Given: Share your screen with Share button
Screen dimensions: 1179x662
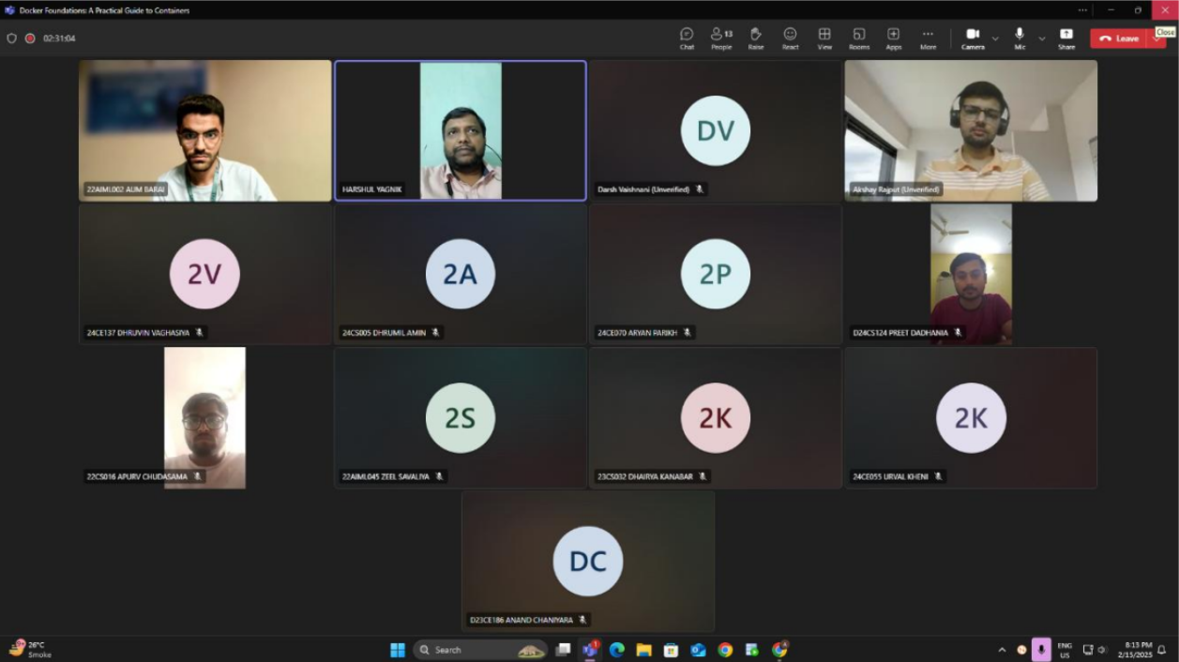Looking at the screenshot, I should (x=1066, y=38).
